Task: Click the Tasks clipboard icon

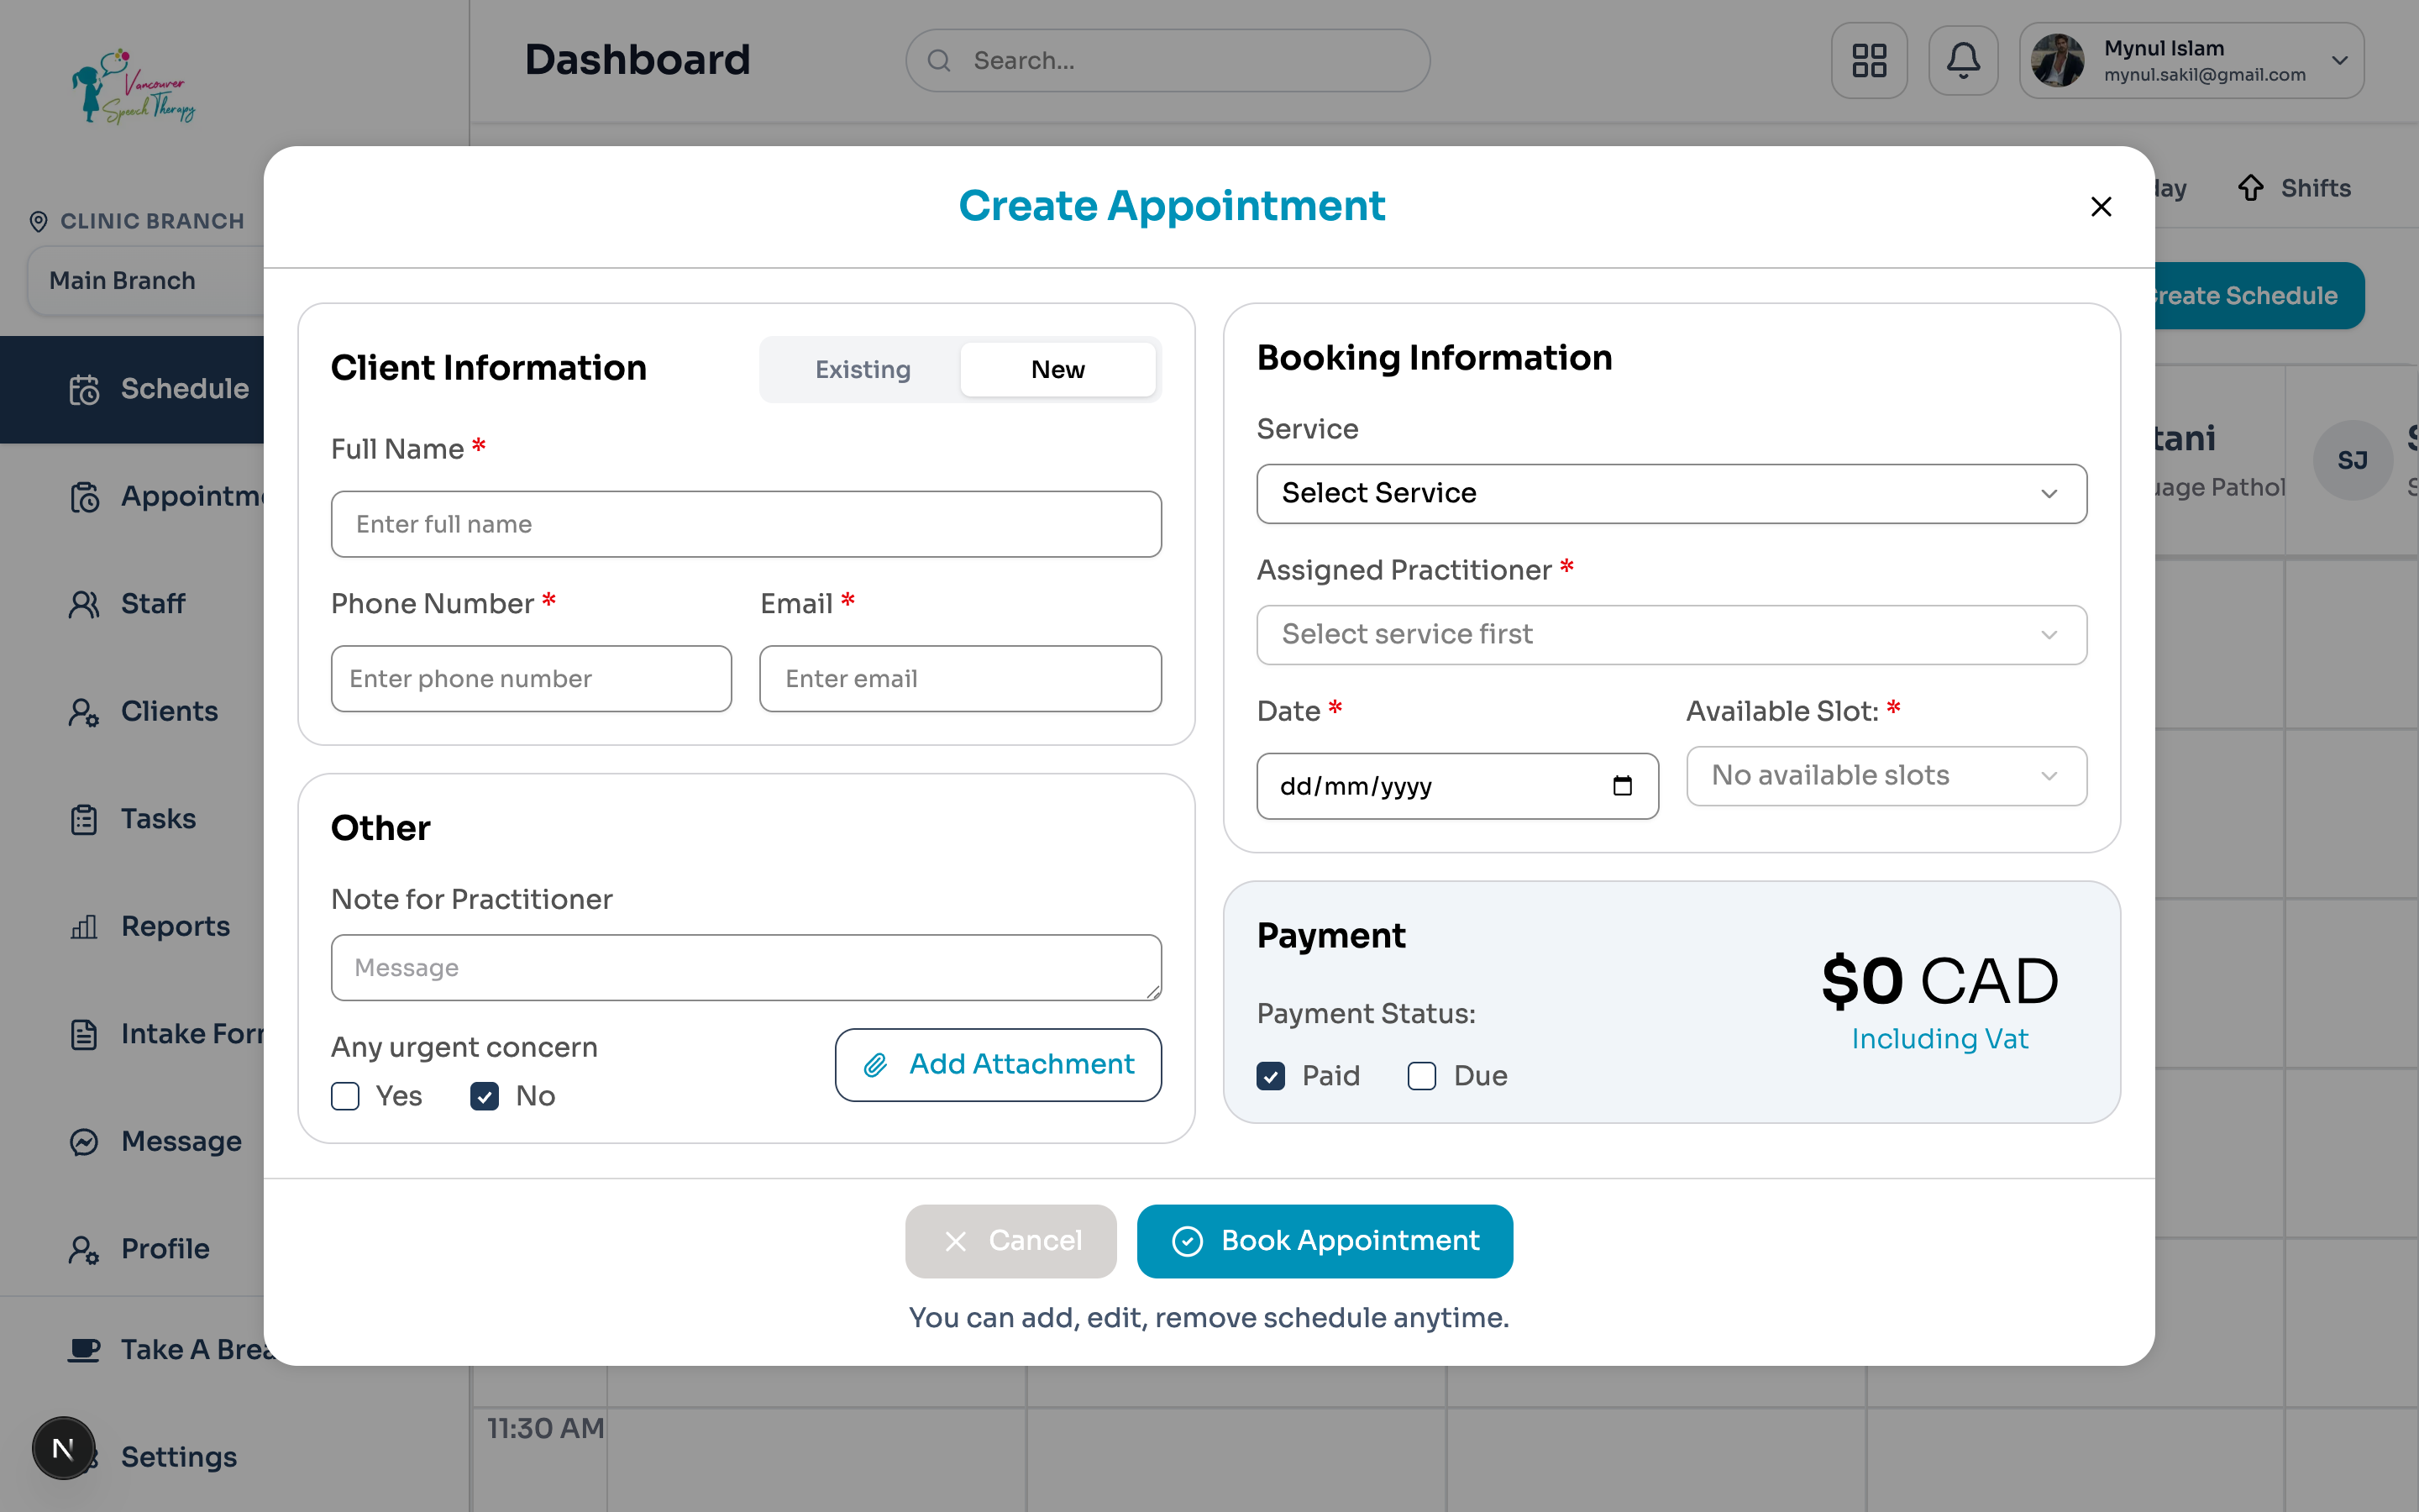Action: coord(85,819)
